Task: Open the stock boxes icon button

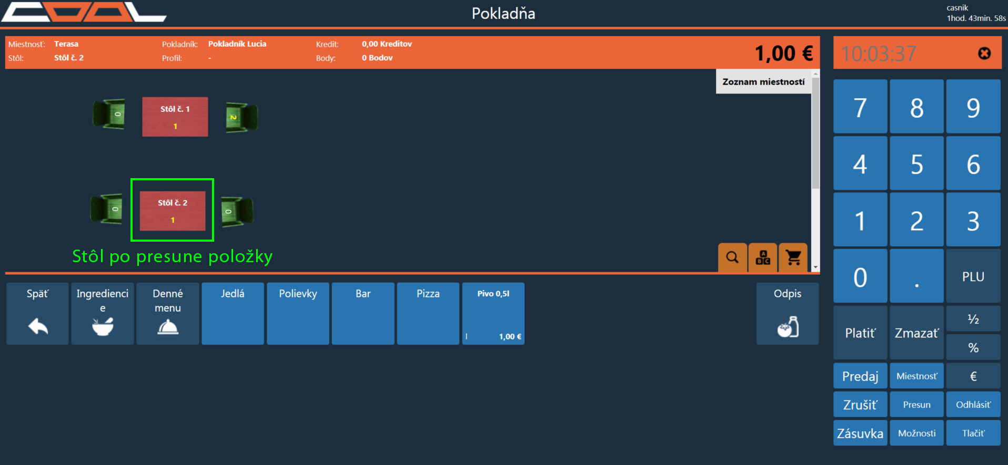Action: pos(763,257)
